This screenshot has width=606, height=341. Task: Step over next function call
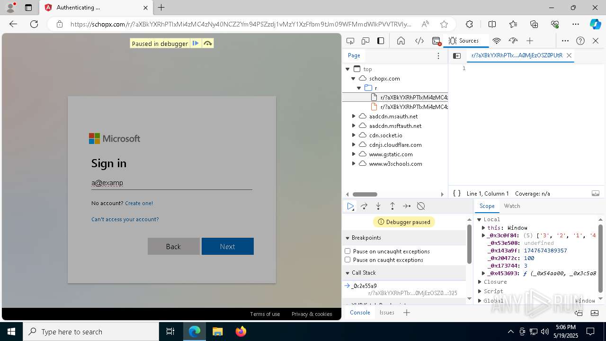(x=364, y=206)
